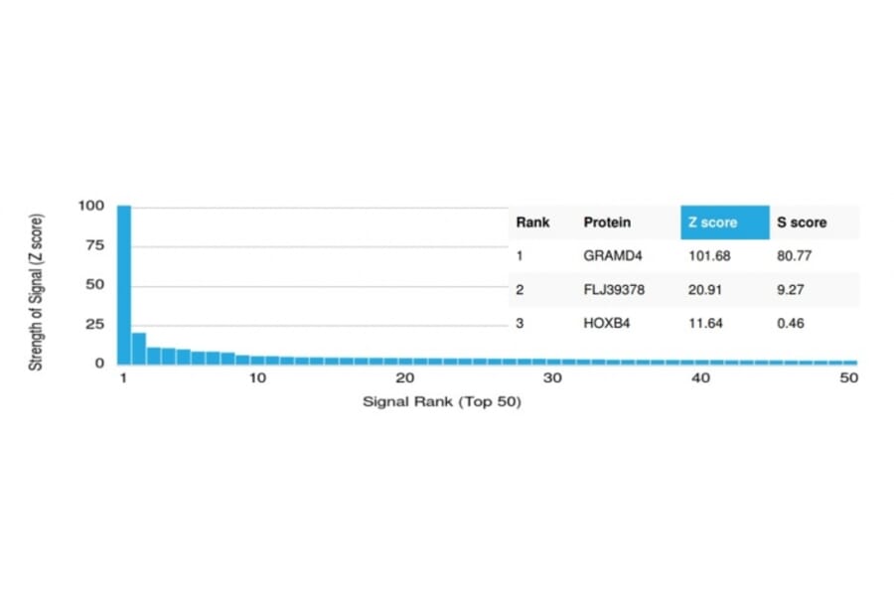
Task: Click the S score column header
Action: click(x=801, y=222)
